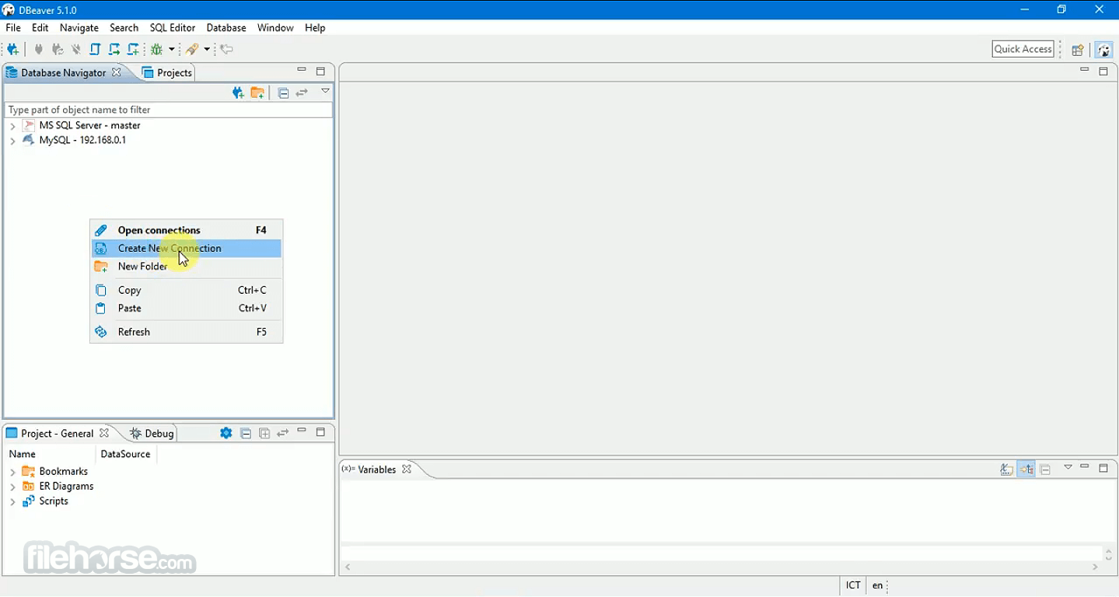This screenshot has height=597, width=1119.
Task: Switch to the Database Navigator tab
Action: pos(63,72)
